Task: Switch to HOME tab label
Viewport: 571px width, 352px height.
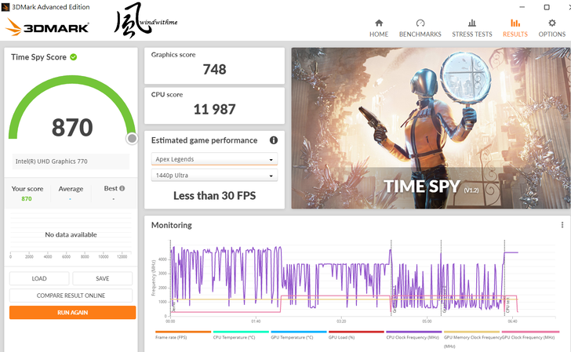Action: point(379,34)
